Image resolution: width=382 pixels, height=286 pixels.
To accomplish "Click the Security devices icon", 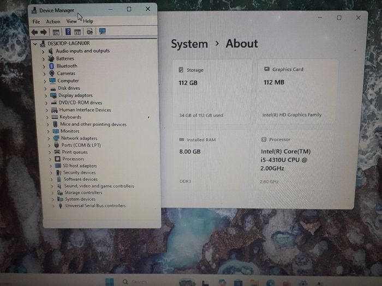I will (x=59, y=173).
